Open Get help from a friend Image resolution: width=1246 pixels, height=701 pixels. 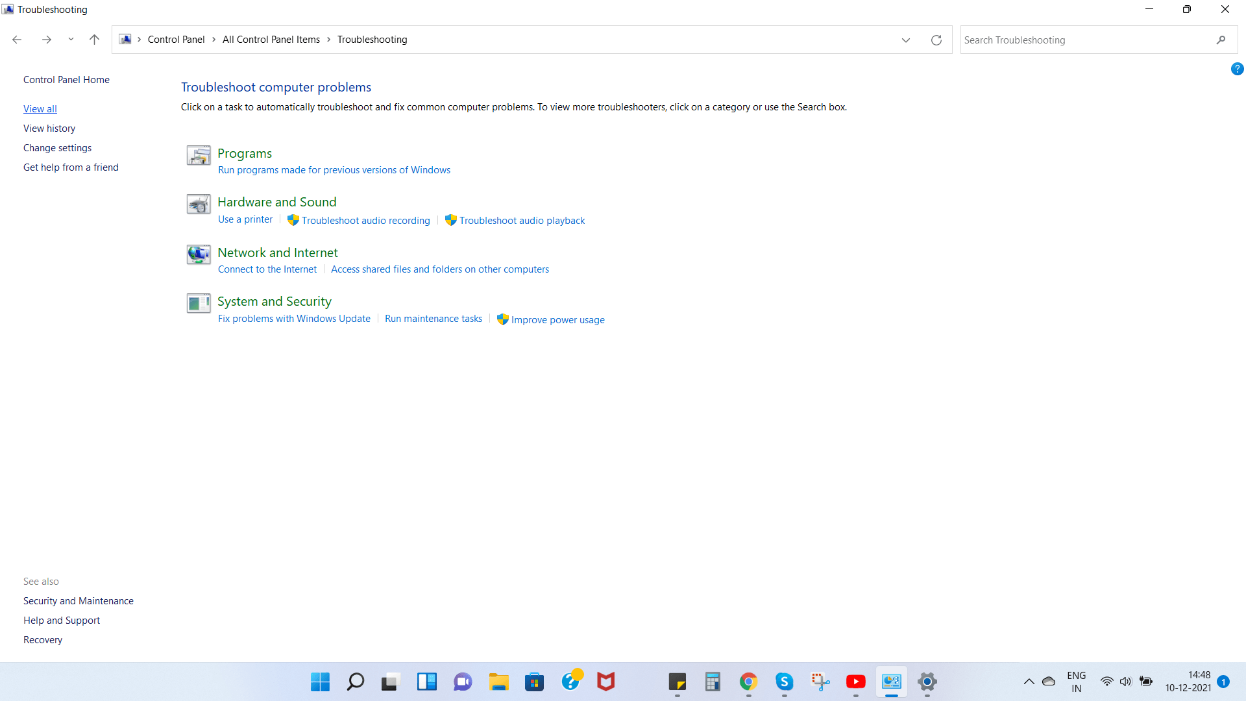[x=71, y=167]
